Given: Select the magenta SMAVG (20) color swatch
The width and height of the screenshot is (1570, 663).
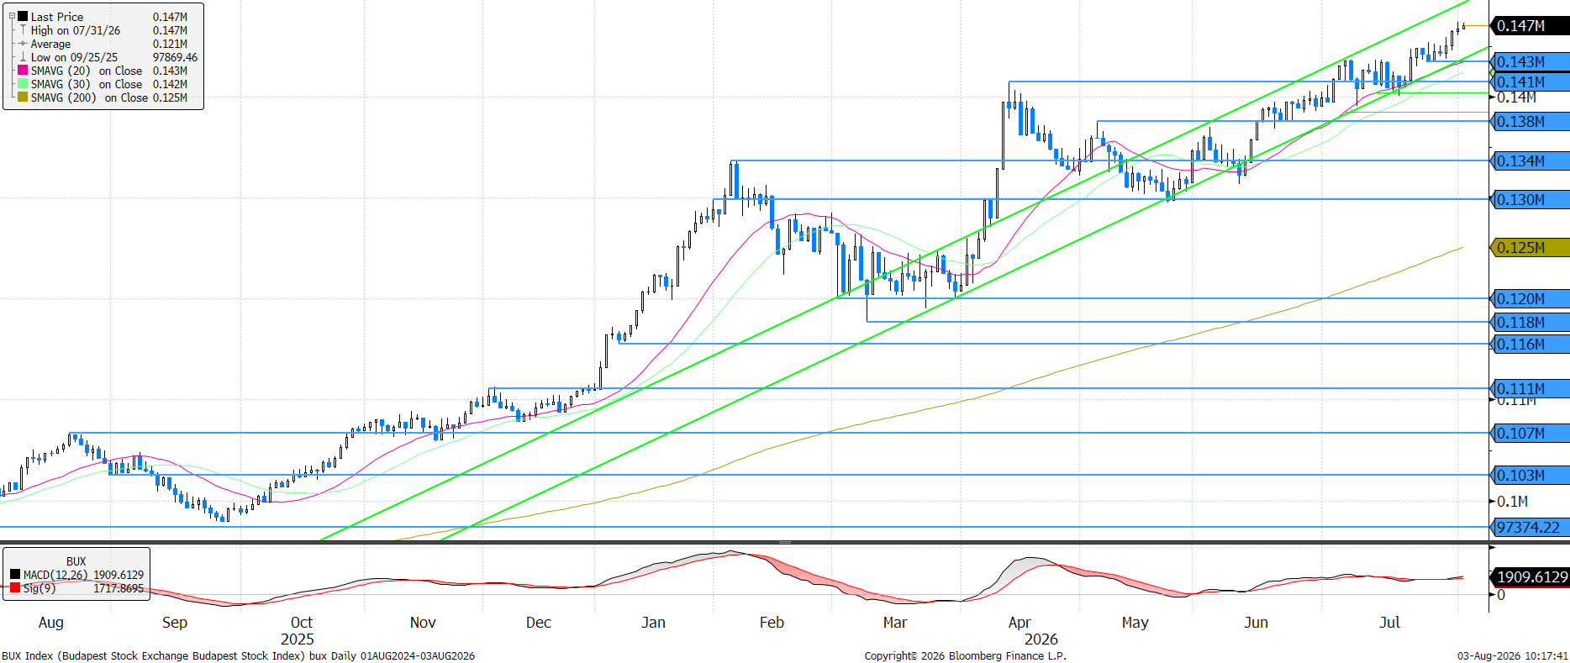Looking at the screenshot, I should pos(24,71).
